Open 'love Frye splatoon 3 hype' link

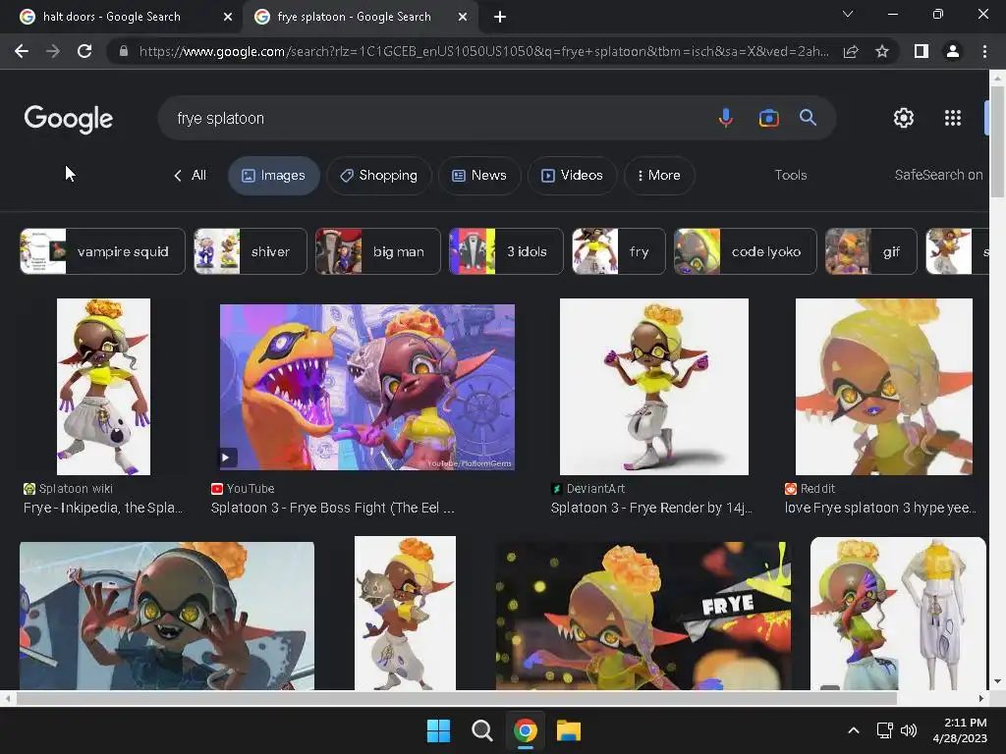coord(880,508)
